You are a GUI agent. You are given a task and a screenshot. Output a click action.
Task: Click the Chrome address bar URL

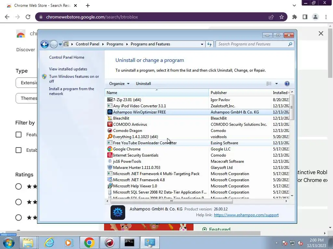(92, 17)
